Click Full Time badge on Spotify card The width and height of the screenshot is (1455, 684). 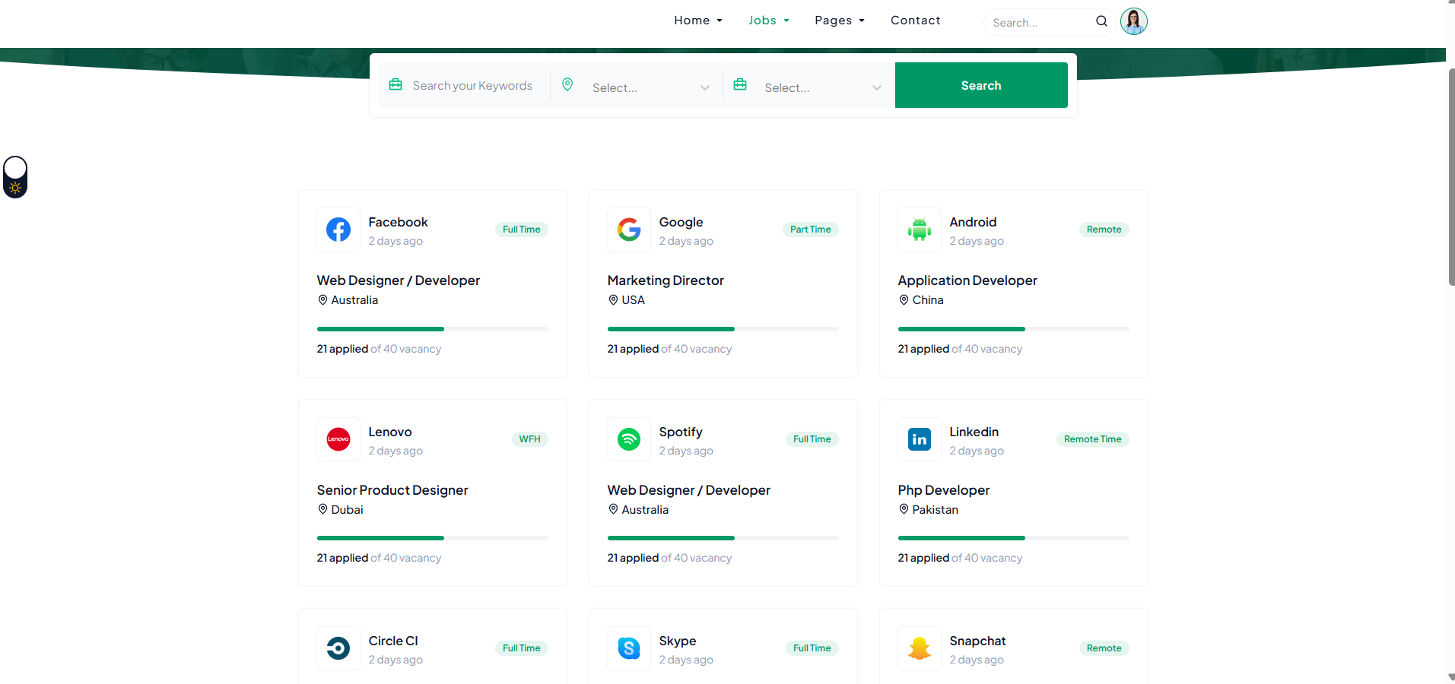(812, 439)
